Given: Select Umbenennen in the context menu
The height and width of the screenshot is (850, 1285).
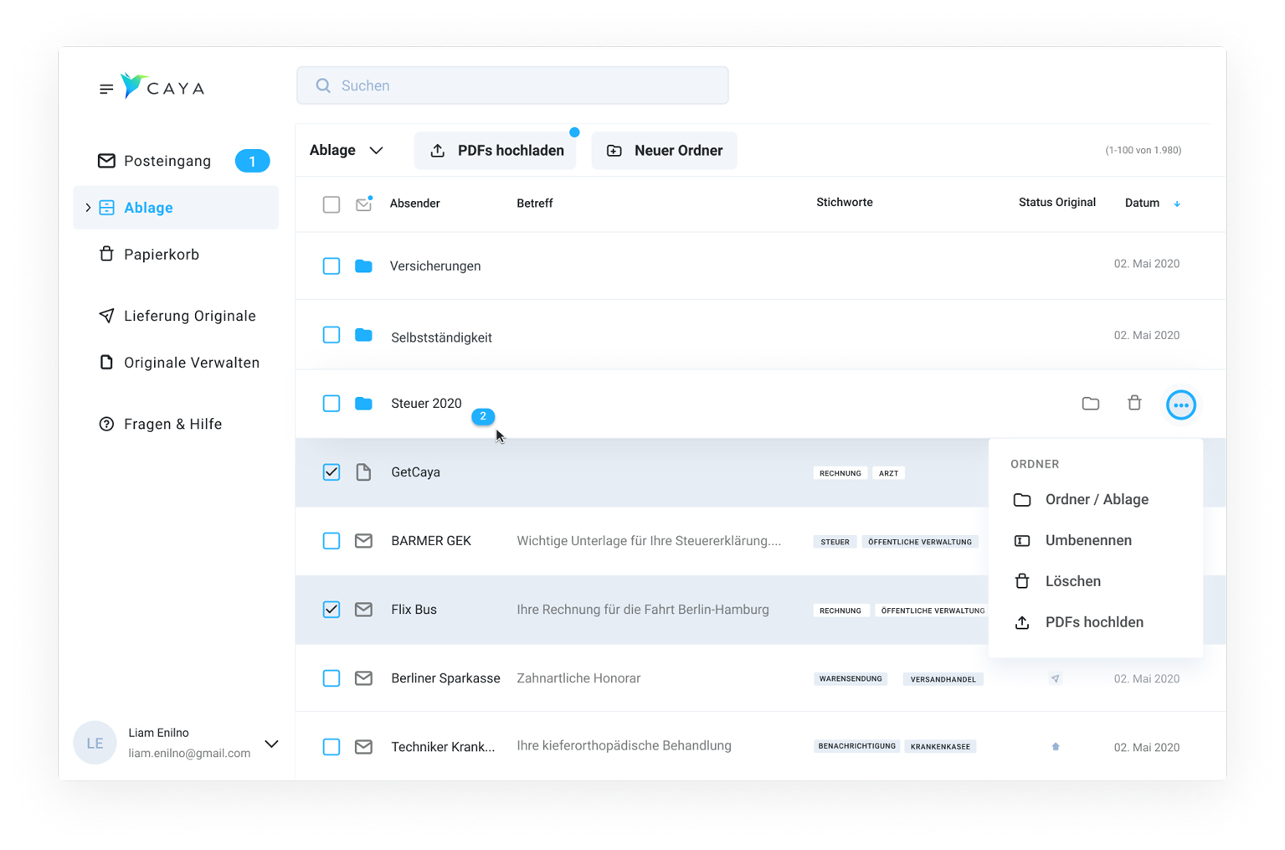Looking at the screenshot, I should [1096, 541].
